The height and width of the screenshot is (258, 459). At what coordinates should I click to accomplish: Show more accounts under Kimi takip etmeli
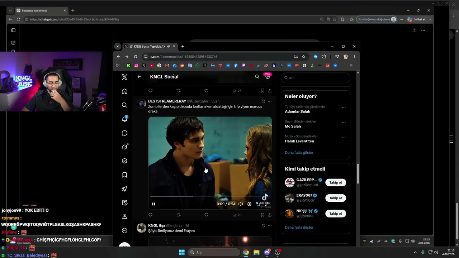point(299,228)
